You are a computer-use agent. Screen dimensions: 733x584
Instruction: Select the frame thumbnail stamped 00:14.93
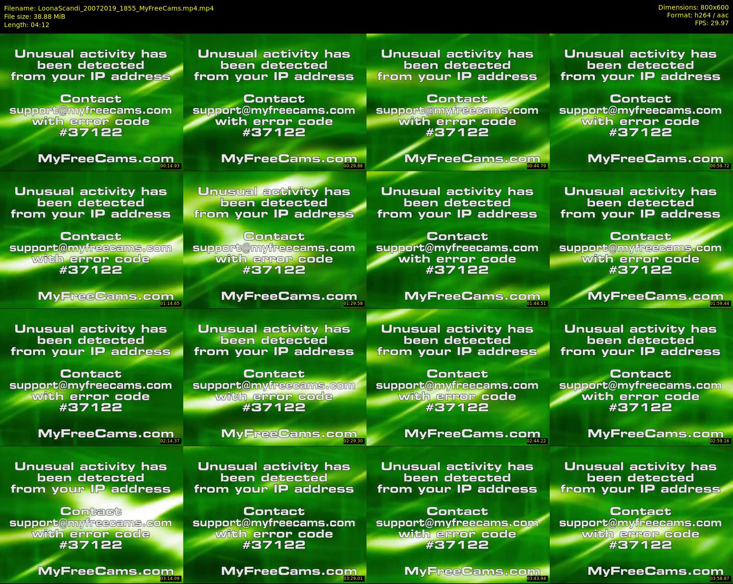click(91, 102)
